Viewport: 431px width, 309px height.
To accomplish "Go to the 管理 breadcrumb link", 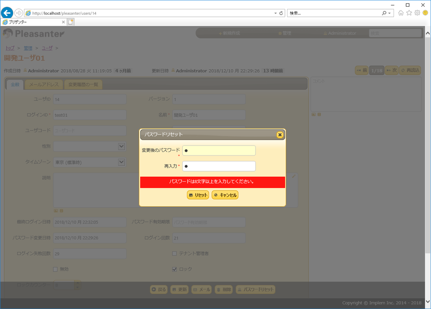I will [28, 48].
